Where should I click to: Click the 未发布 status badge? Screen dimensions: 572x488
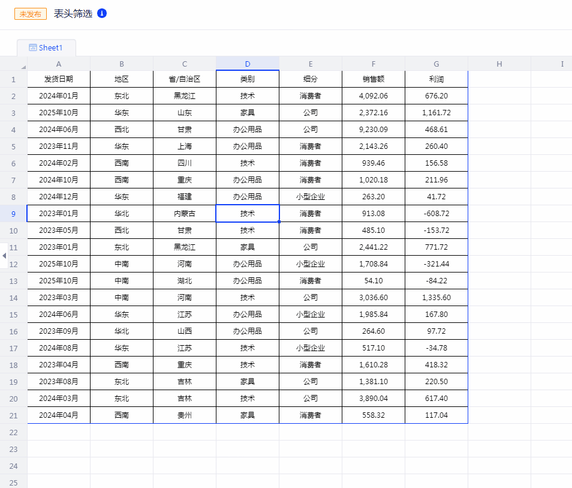tap(30, 13)
